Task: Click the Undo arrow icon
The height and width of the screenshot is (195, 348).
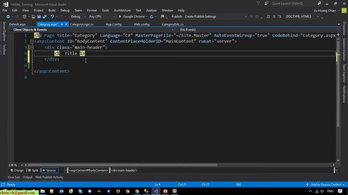Action: click(52, 17)
